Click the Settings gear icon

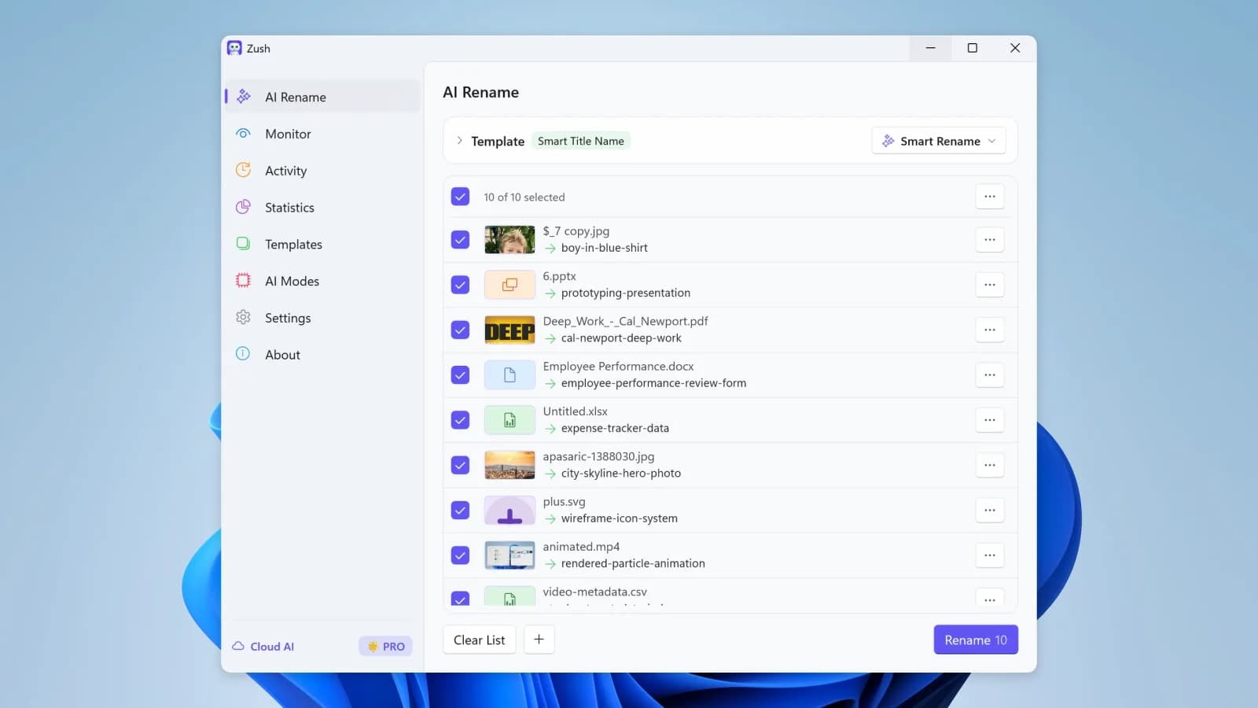pyautogui.click(x=244, y=317)
